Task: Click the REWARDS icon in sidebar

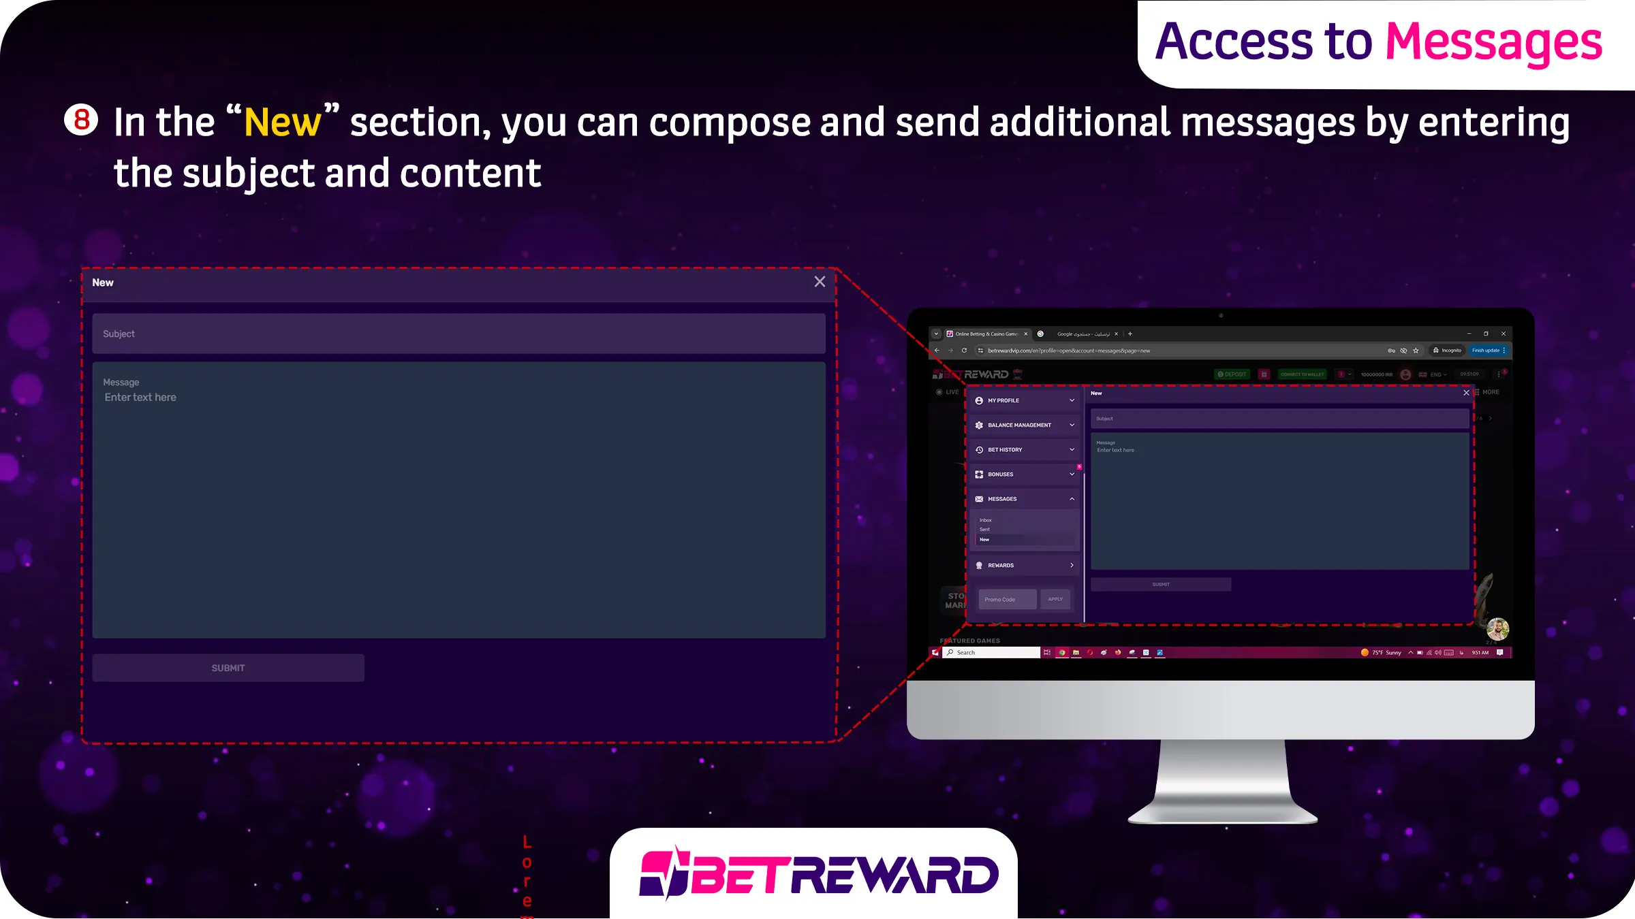Action: tap(979, 566)
